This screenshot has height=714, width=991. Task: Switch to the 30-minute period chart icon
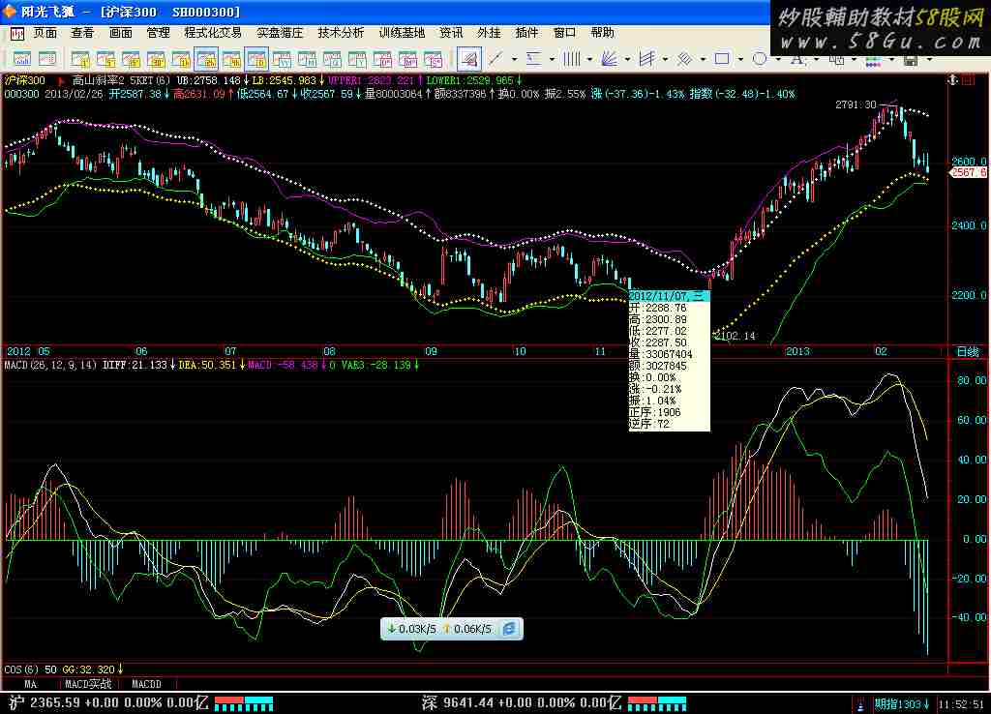click(156, 59)
